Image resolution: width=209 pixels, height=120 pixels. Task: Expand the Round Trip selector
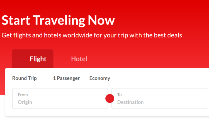pyautogui.click(x=25, y=78)
